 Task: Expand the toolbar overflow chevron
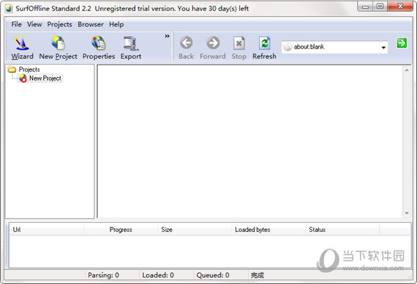point(167,36)
